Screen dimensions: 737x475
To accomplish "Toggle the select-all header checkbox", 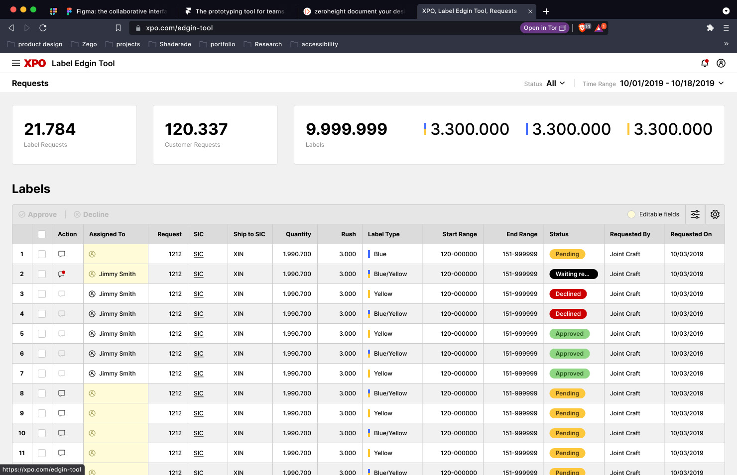I will point(42,234).
